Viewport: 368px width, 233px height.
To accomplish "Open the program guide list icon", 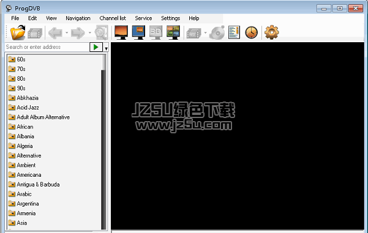I will pyautogui.click(x=234, y=32).
